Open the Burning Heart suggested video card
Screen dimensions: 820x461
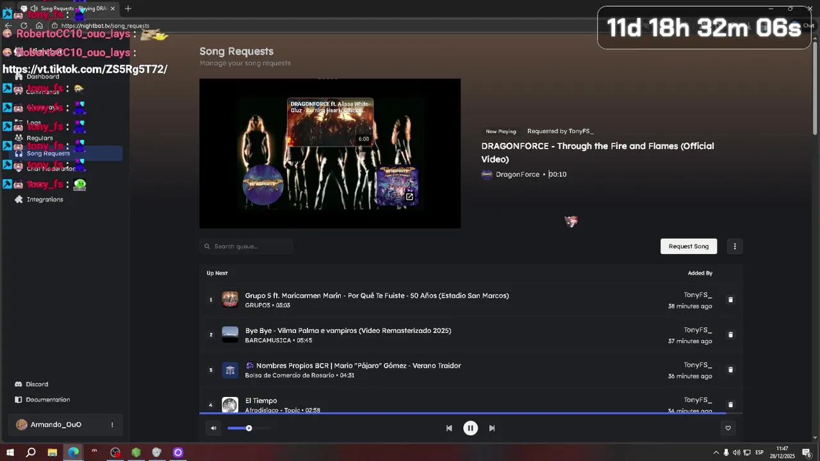click(x=330, y=122)
